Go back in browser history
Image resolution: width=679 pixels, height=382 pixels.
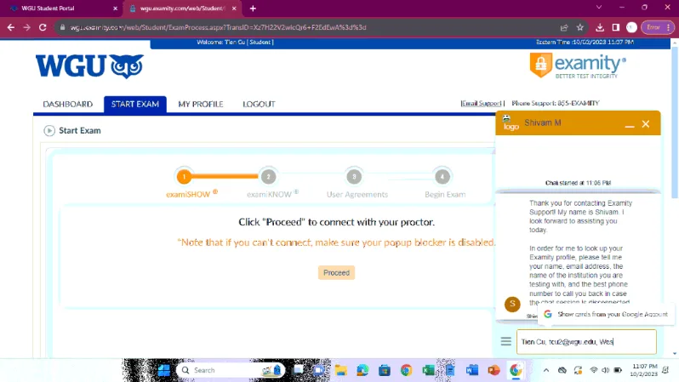pos(11,27)
